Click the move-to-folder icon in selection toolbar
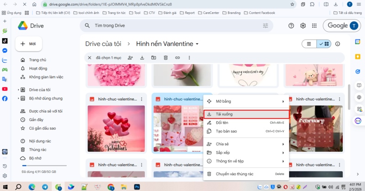Screen dimensions: 365x191 153,58
